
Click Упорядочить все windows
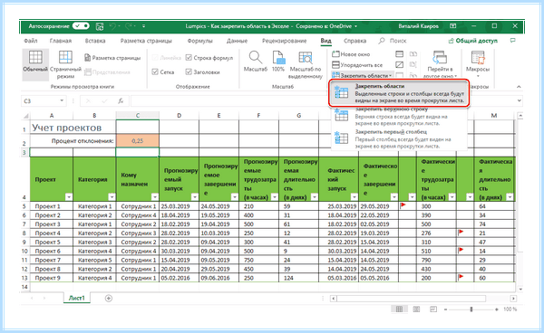pos(357,65)
